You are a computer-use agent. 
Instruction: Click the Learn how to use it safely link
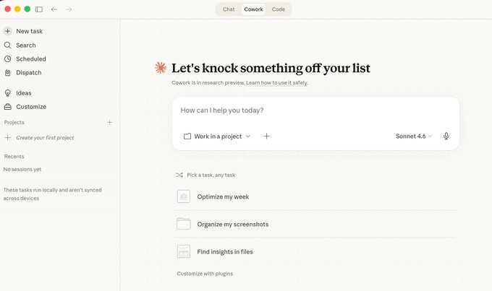(276, 83)
